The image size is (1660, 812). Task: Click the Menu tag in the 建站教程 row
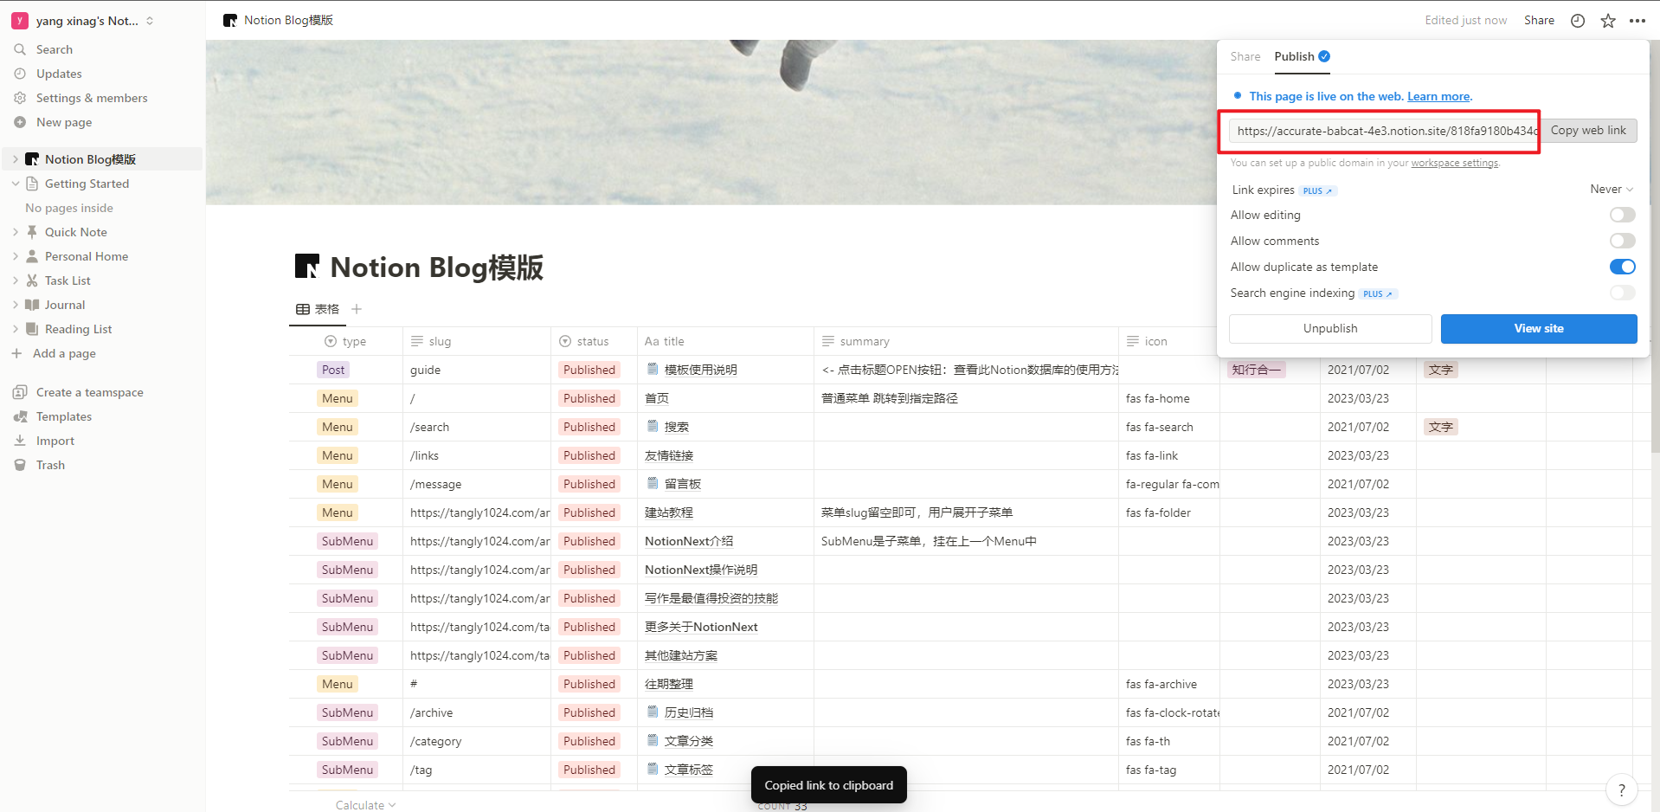[337, 512]
